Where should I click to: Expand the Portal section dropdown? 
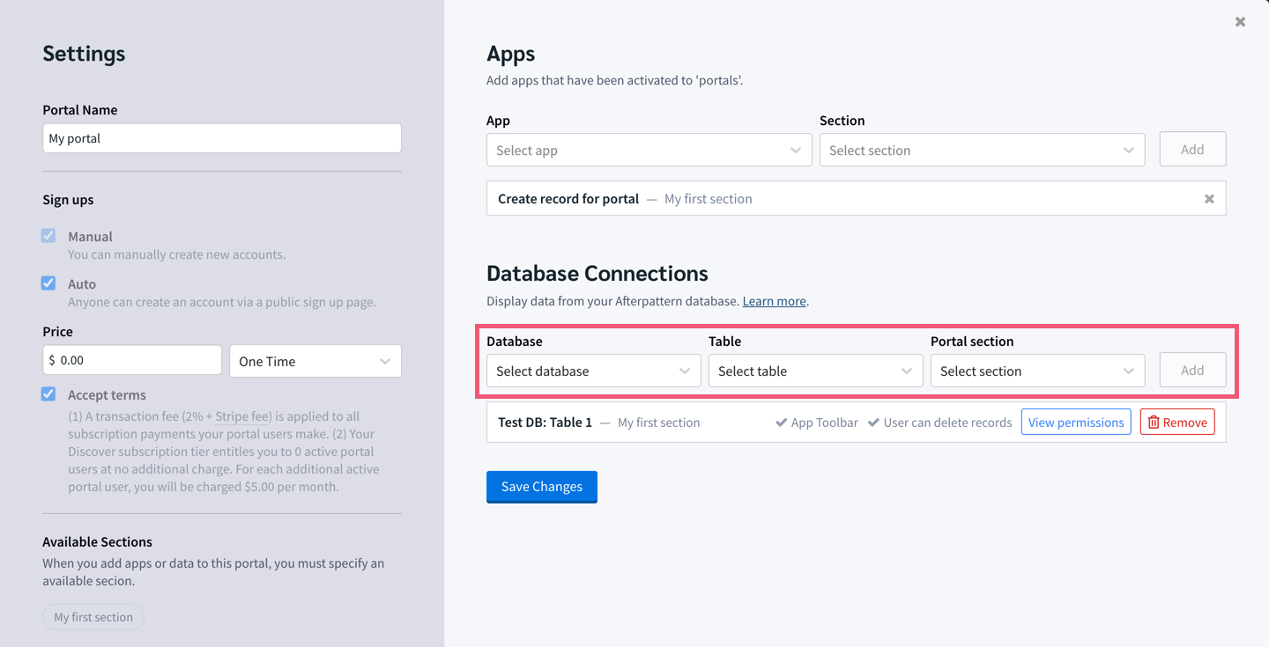(1037, 371)
